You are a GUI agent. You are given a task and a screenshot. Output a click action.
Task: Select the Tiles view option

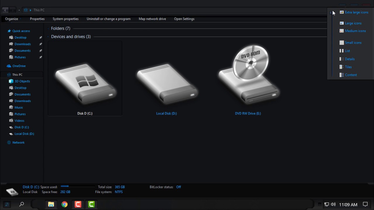(x=348, y=67)
